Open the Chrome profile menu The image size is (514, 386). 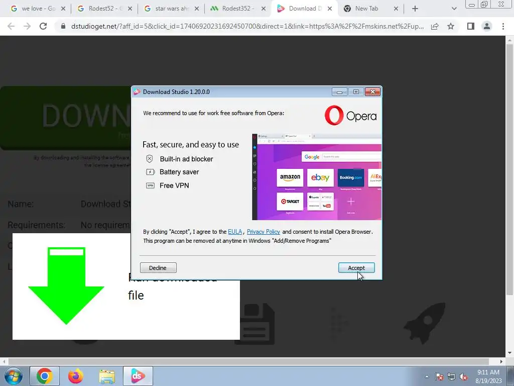(487, 26)
